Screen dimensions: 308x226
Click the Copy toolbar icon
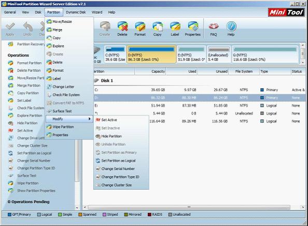[x=158, y=29]
